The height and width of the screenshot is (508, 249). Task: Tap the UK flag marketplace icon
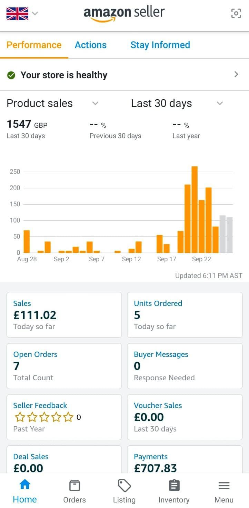(x=17, y=14)
